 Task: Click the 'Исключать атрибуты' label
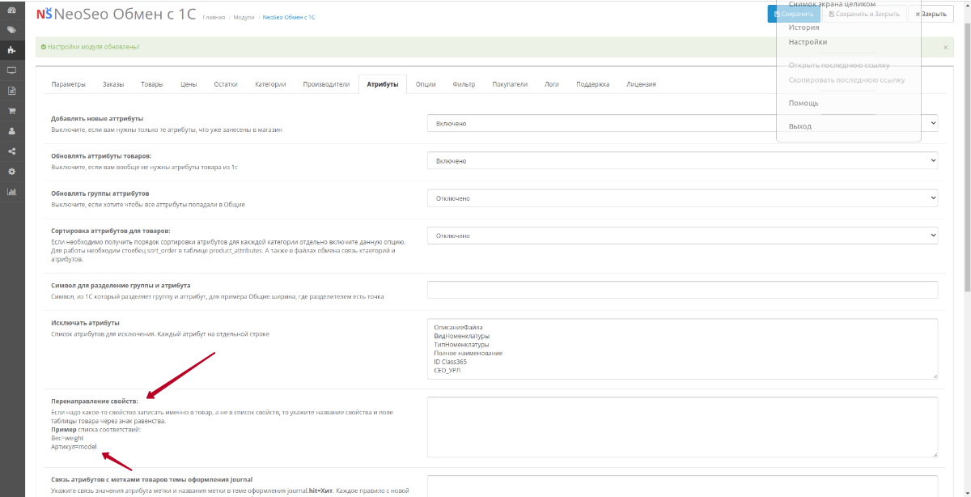click(85, 323)
